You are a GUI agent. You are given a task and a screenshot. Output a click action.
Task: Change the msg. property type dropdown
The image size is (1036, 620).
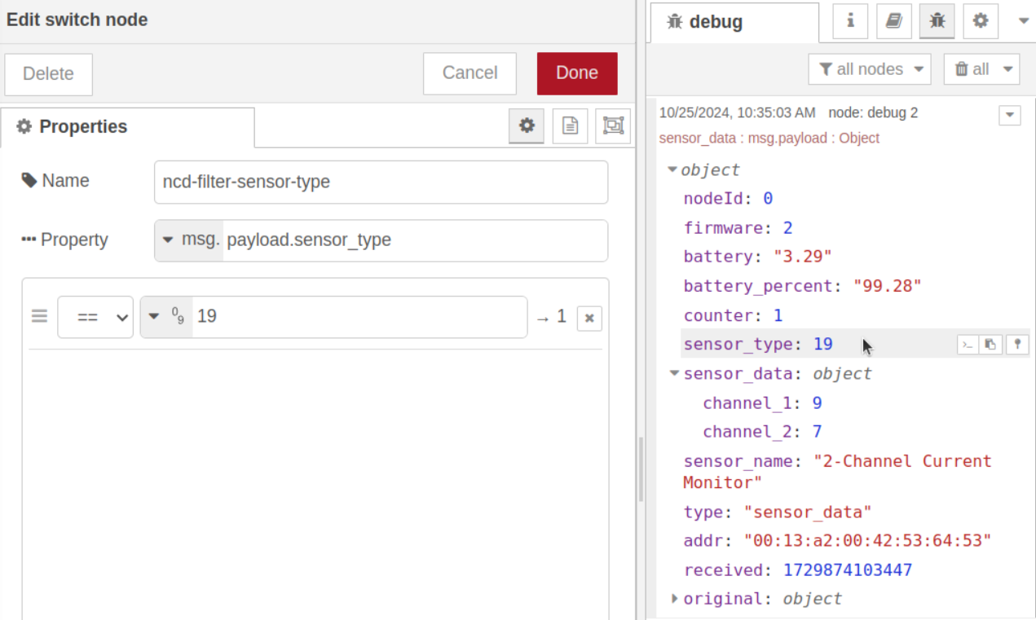pyautogui.click(x=189, y=240)
